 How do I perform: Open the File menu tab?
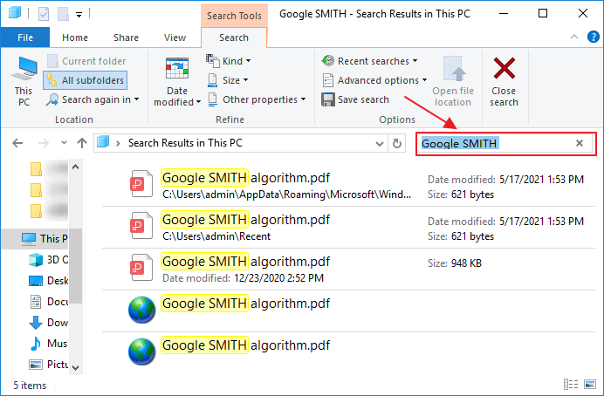pos(25,38)
